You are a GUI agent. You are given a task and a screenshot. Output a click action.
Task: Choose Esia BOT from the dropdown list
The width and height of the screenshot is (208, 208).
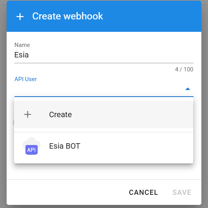pos(104,146)
